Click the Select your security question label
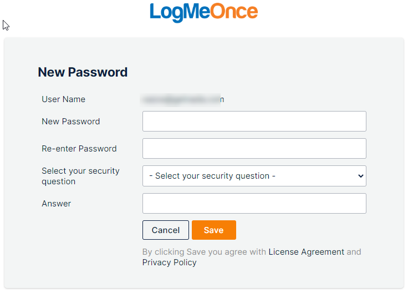Screen dimensions: 408x293 [x=80, y=176]
